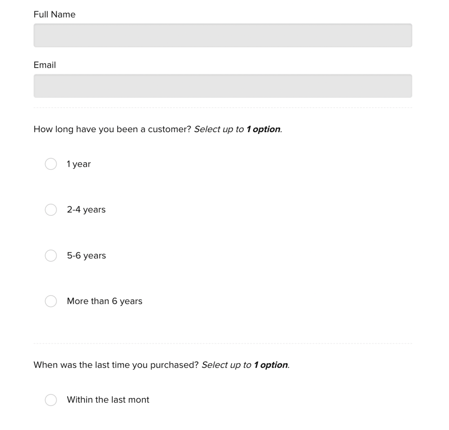Click the "2-4 years" option text
The image size is (449, 430).
tap(86, 210)
